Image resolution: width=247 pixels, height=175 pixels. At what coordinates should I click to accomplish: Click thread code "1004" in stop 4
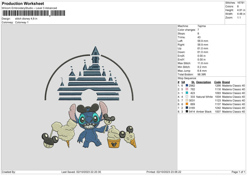click(x=218, y=97)
